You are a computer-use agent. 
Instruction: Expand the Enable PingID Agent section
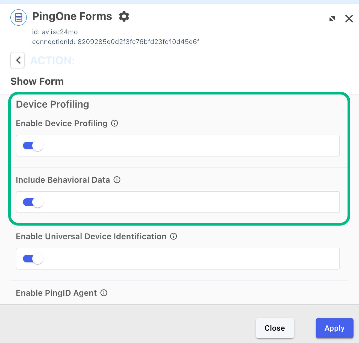56,293
